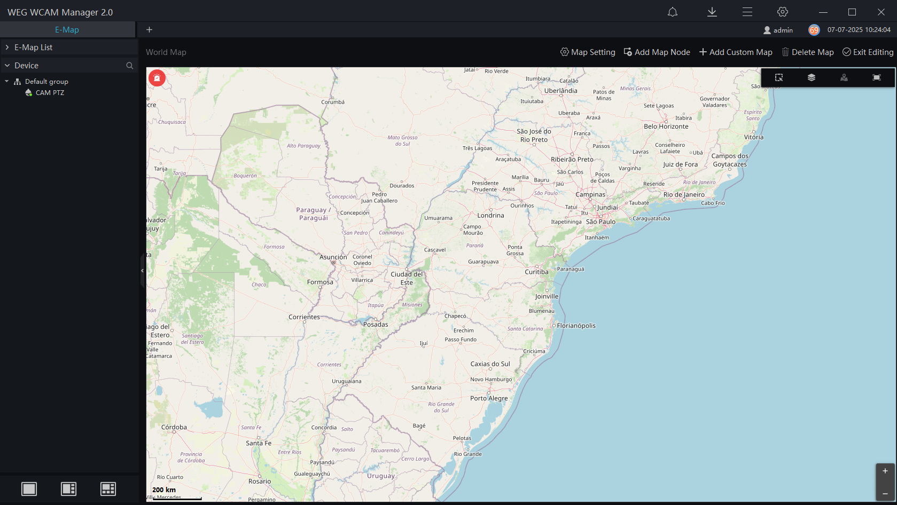Search devices with magnifier icon
The image size is (897, 505).
click(129, 66)
